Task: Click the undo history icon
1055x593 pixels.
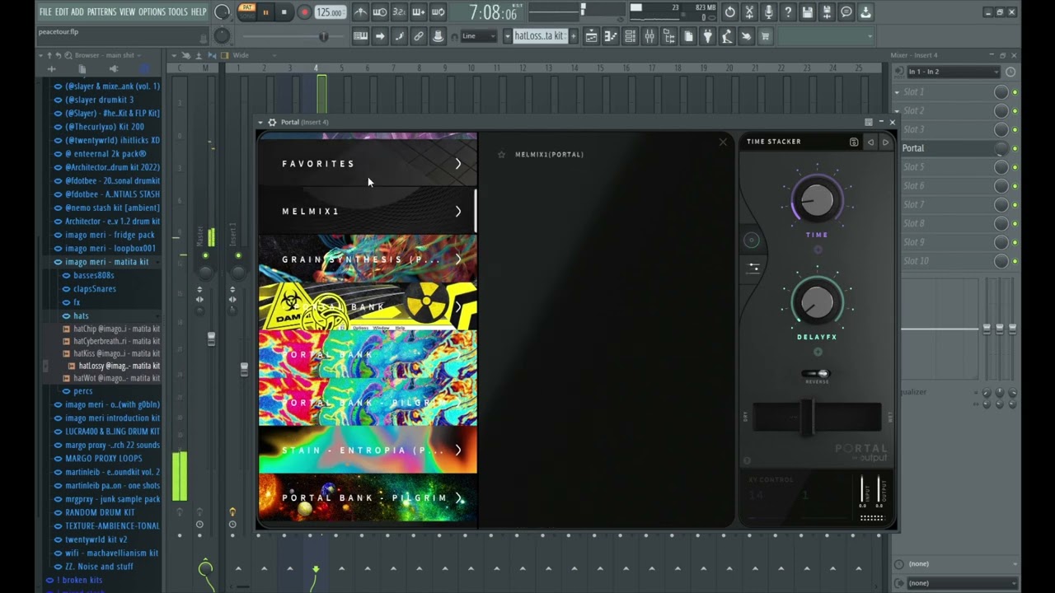Action: click(730, 12)
